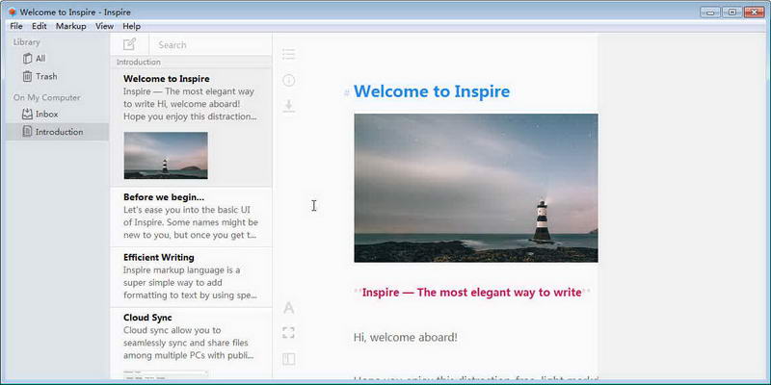Image resolution: width=771 pixels, height=385 pixels.
Task: Focus the Search field
Action: (210, 44)
